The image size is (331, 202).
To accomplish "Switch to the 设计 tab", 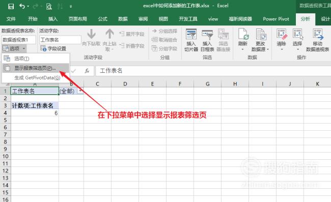I will [x=325, y=19].
